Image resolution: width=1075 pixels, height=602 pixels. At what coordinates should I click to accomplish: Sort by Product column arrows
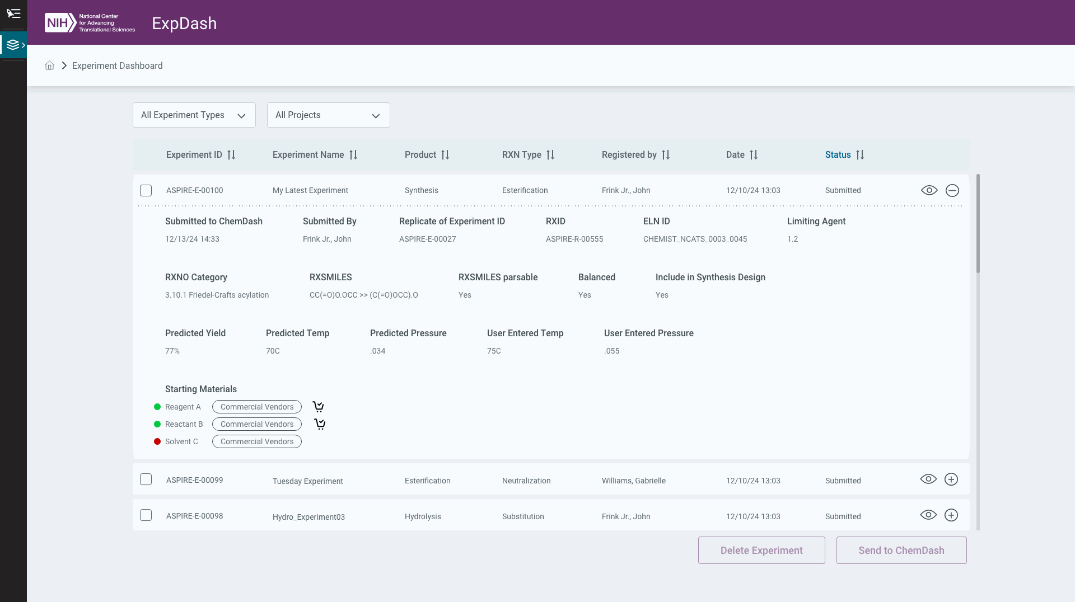pos(445,155)
